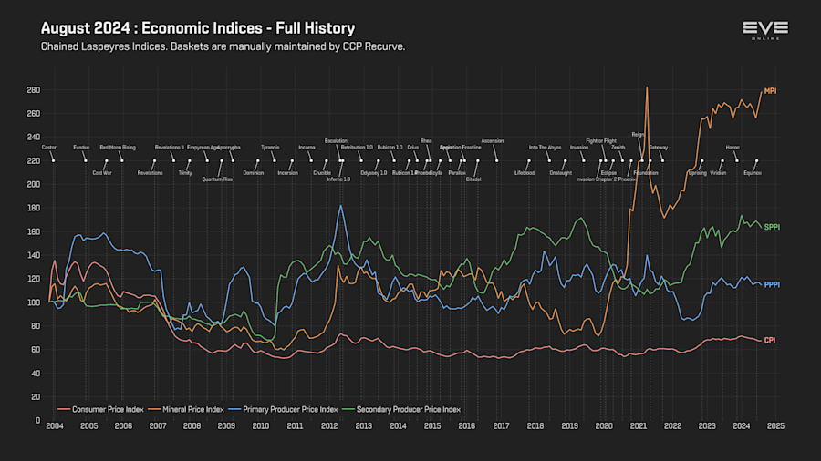Click the Havoc expansion marker label
This screenshot has width=821, height=461.
click(733, 148)
